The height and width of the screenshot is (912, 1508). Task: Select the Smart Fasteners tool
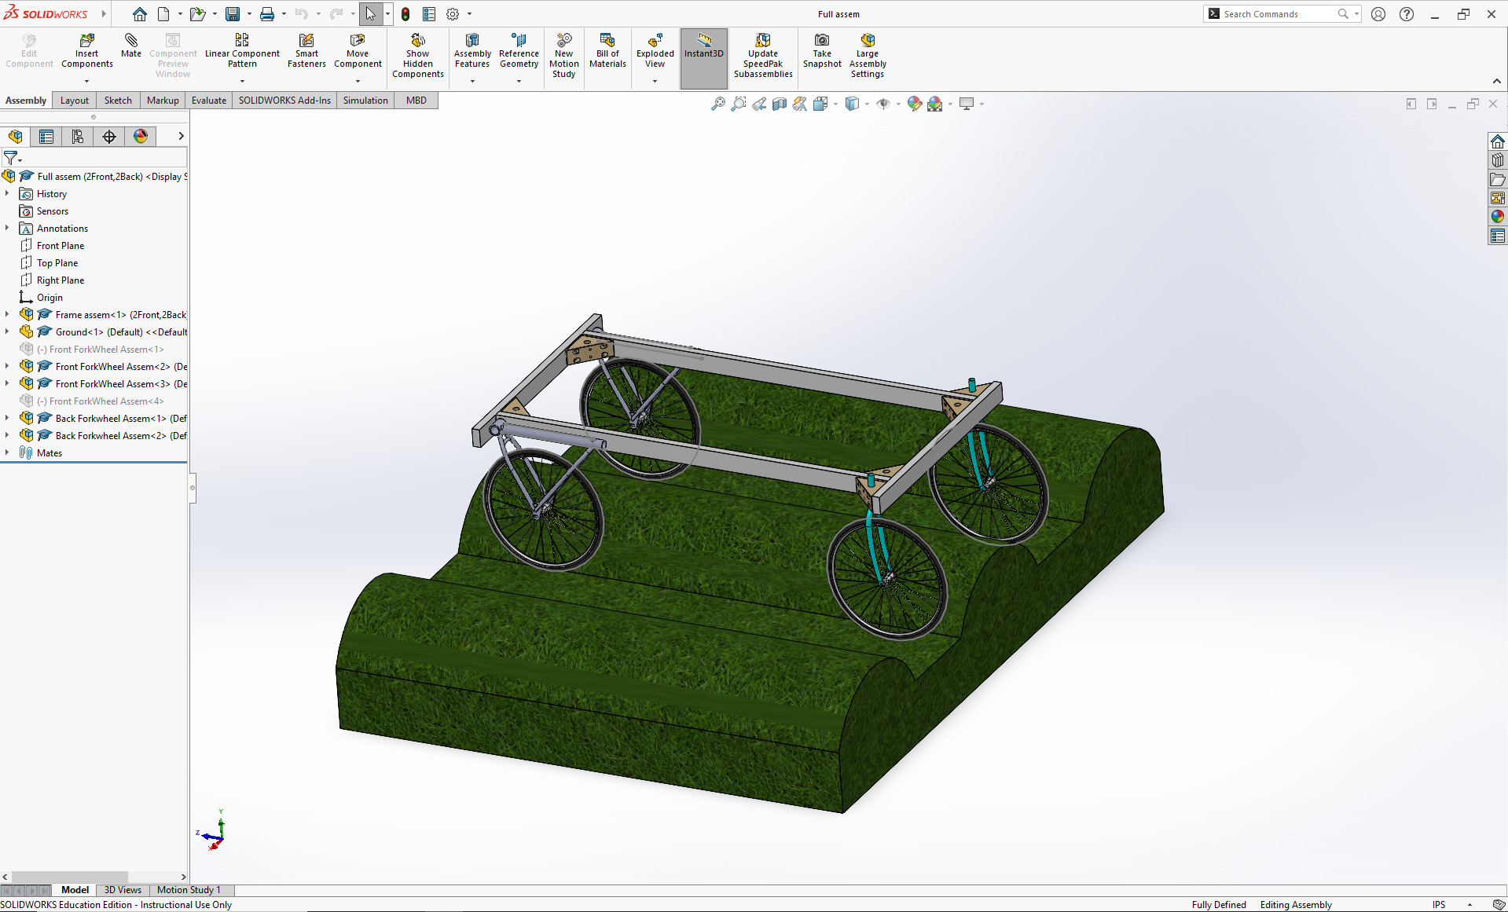306,49
